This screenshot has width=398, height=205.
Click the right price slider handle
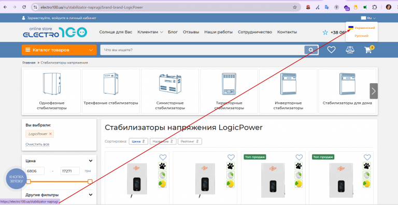click(90, 181)
